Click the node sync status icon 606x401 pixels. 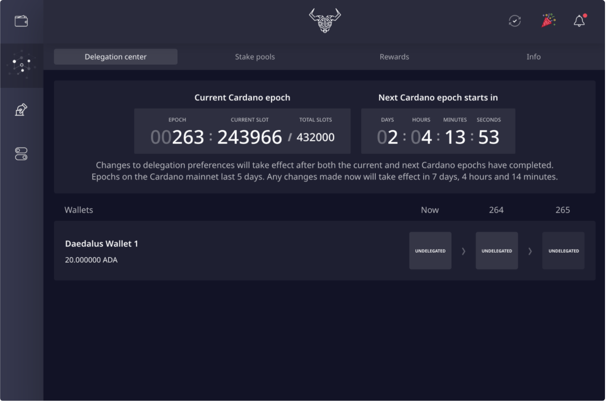point(515,21)
